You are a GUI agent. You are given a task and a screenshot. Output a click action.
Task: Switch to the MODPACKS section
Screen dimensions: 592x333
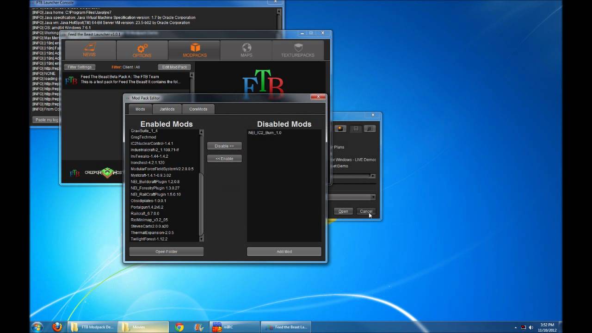coord(194,50)
